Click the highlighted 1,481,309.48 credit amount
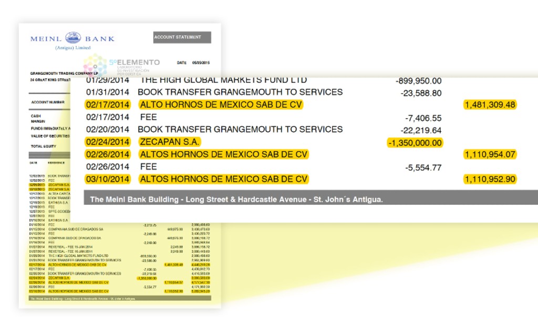 (x=490, y=104)
